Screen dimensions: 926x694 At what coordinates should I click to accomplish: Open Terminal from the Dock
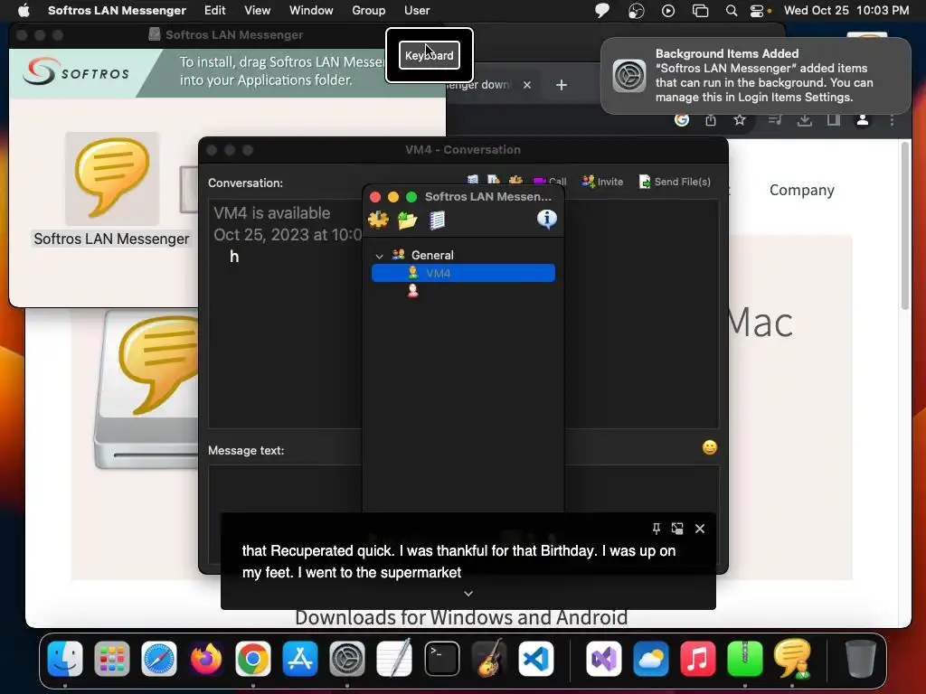(x=441, y=659)
